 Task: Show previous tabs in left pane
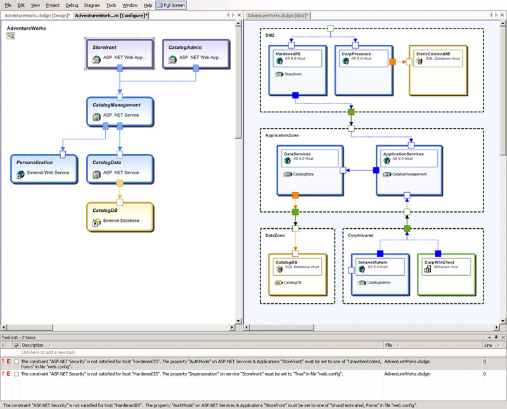click(228, 15)
